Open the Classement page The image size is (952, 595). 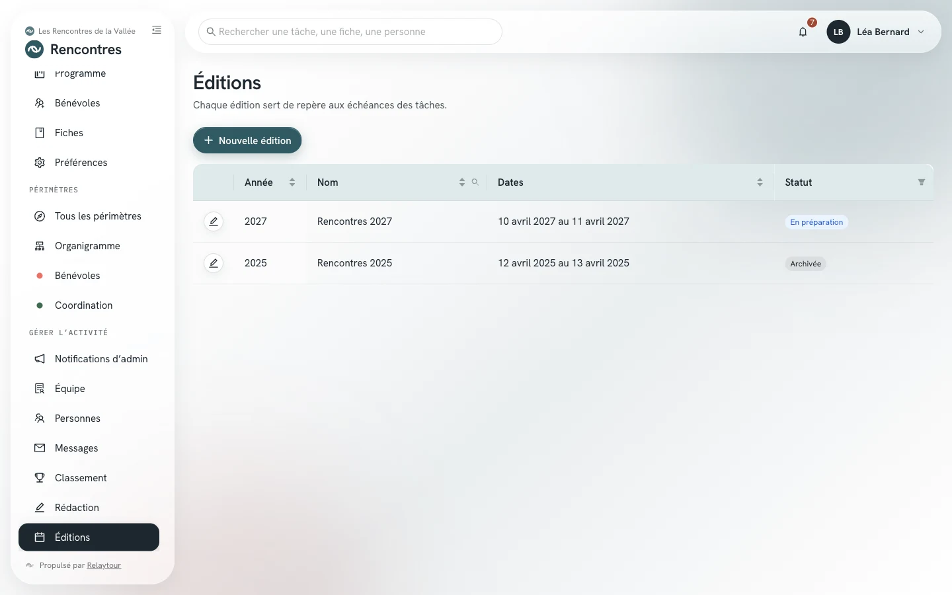pyautogui.click(x=89, y=478)
